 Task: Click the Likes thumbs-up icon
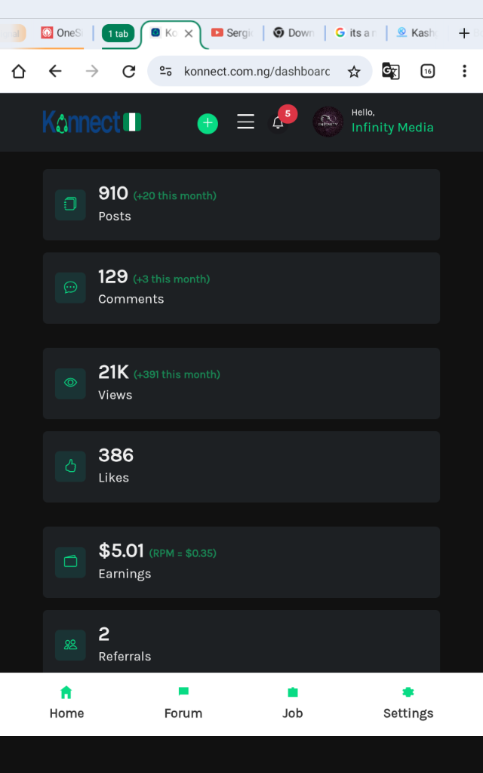pos(71,467)
